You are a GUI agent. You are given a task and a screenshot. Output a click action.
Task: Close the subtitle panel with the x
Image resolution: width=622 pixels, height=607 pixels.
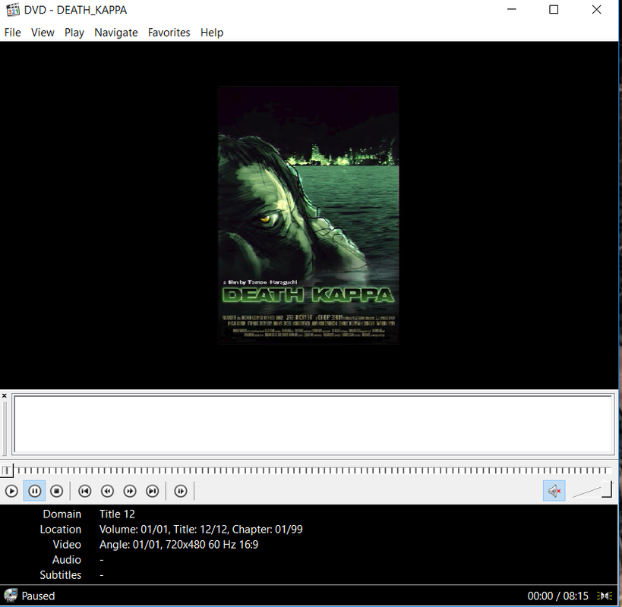5,395
